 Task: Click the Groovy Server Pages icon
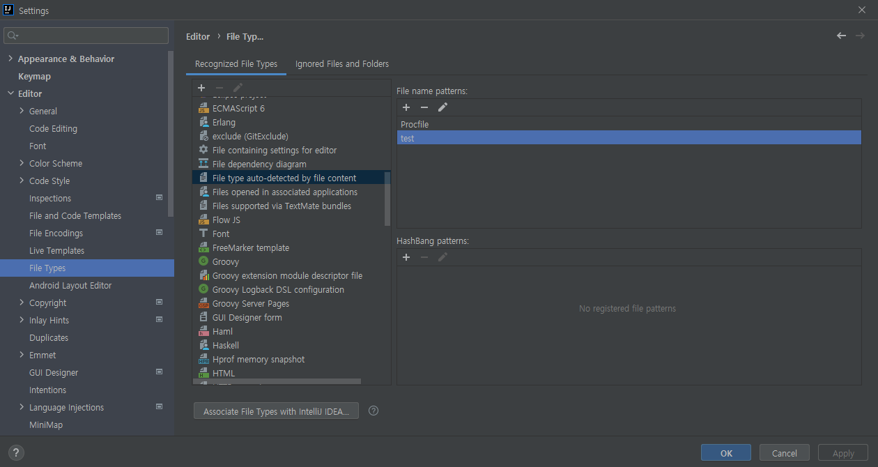click(203, 304)
